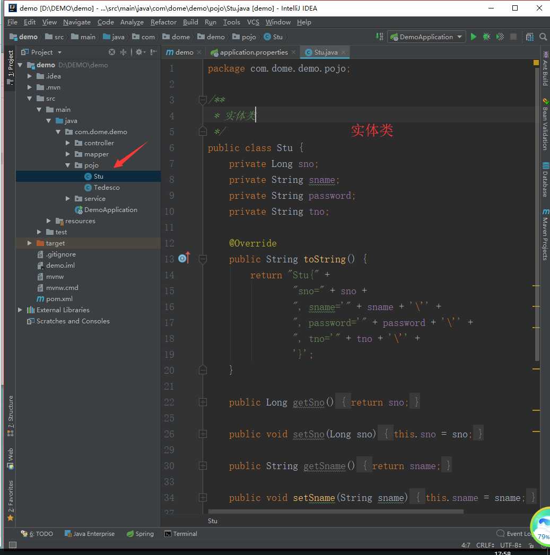Open the Spring tool window
The height and width of the screenshot is (555, 550).
tap(140, 534)
